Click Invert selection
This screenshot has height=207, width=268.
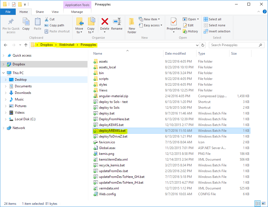click(x=217, y=31)
